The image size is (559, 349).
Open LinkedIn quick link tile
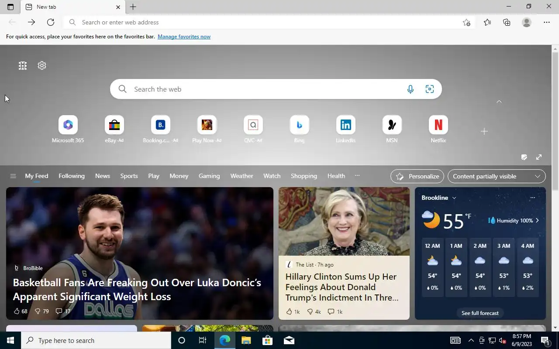point(346,129)
